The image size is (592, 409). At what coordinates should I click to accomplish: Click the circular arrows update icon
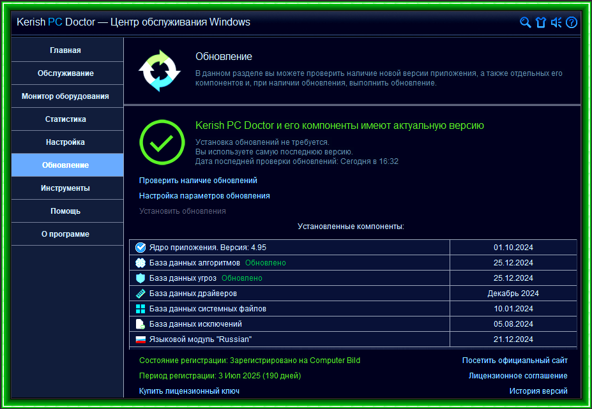tap(160, 71)
